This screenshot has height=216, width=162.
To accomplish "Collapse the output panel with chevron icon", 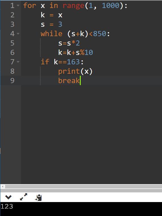I will pyautogui.click(x=8, y=197).
